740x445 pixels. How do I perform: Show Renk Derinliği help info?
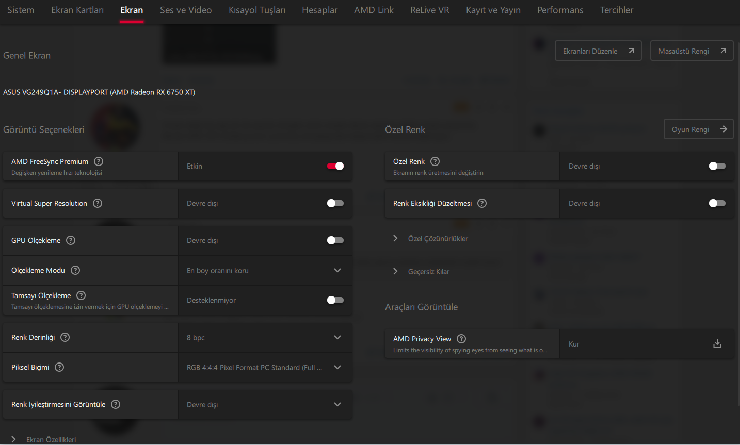(x=65, y=337)
